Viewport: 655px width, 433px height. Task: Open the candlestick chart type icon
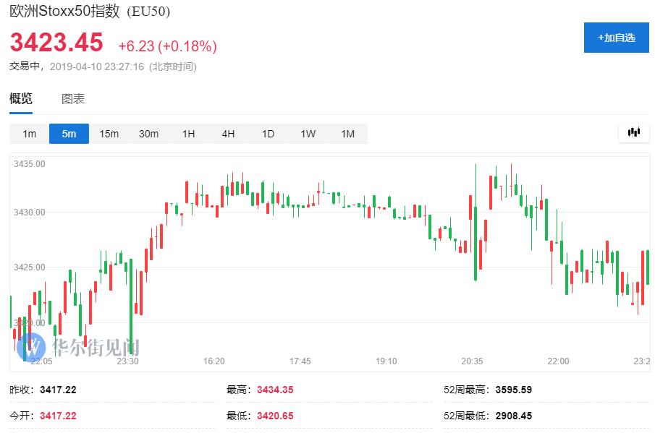coord(634,132)
